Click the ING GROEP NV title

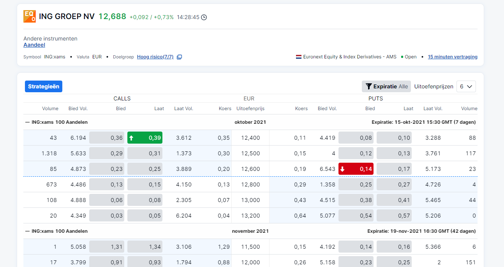coord(67,16)
